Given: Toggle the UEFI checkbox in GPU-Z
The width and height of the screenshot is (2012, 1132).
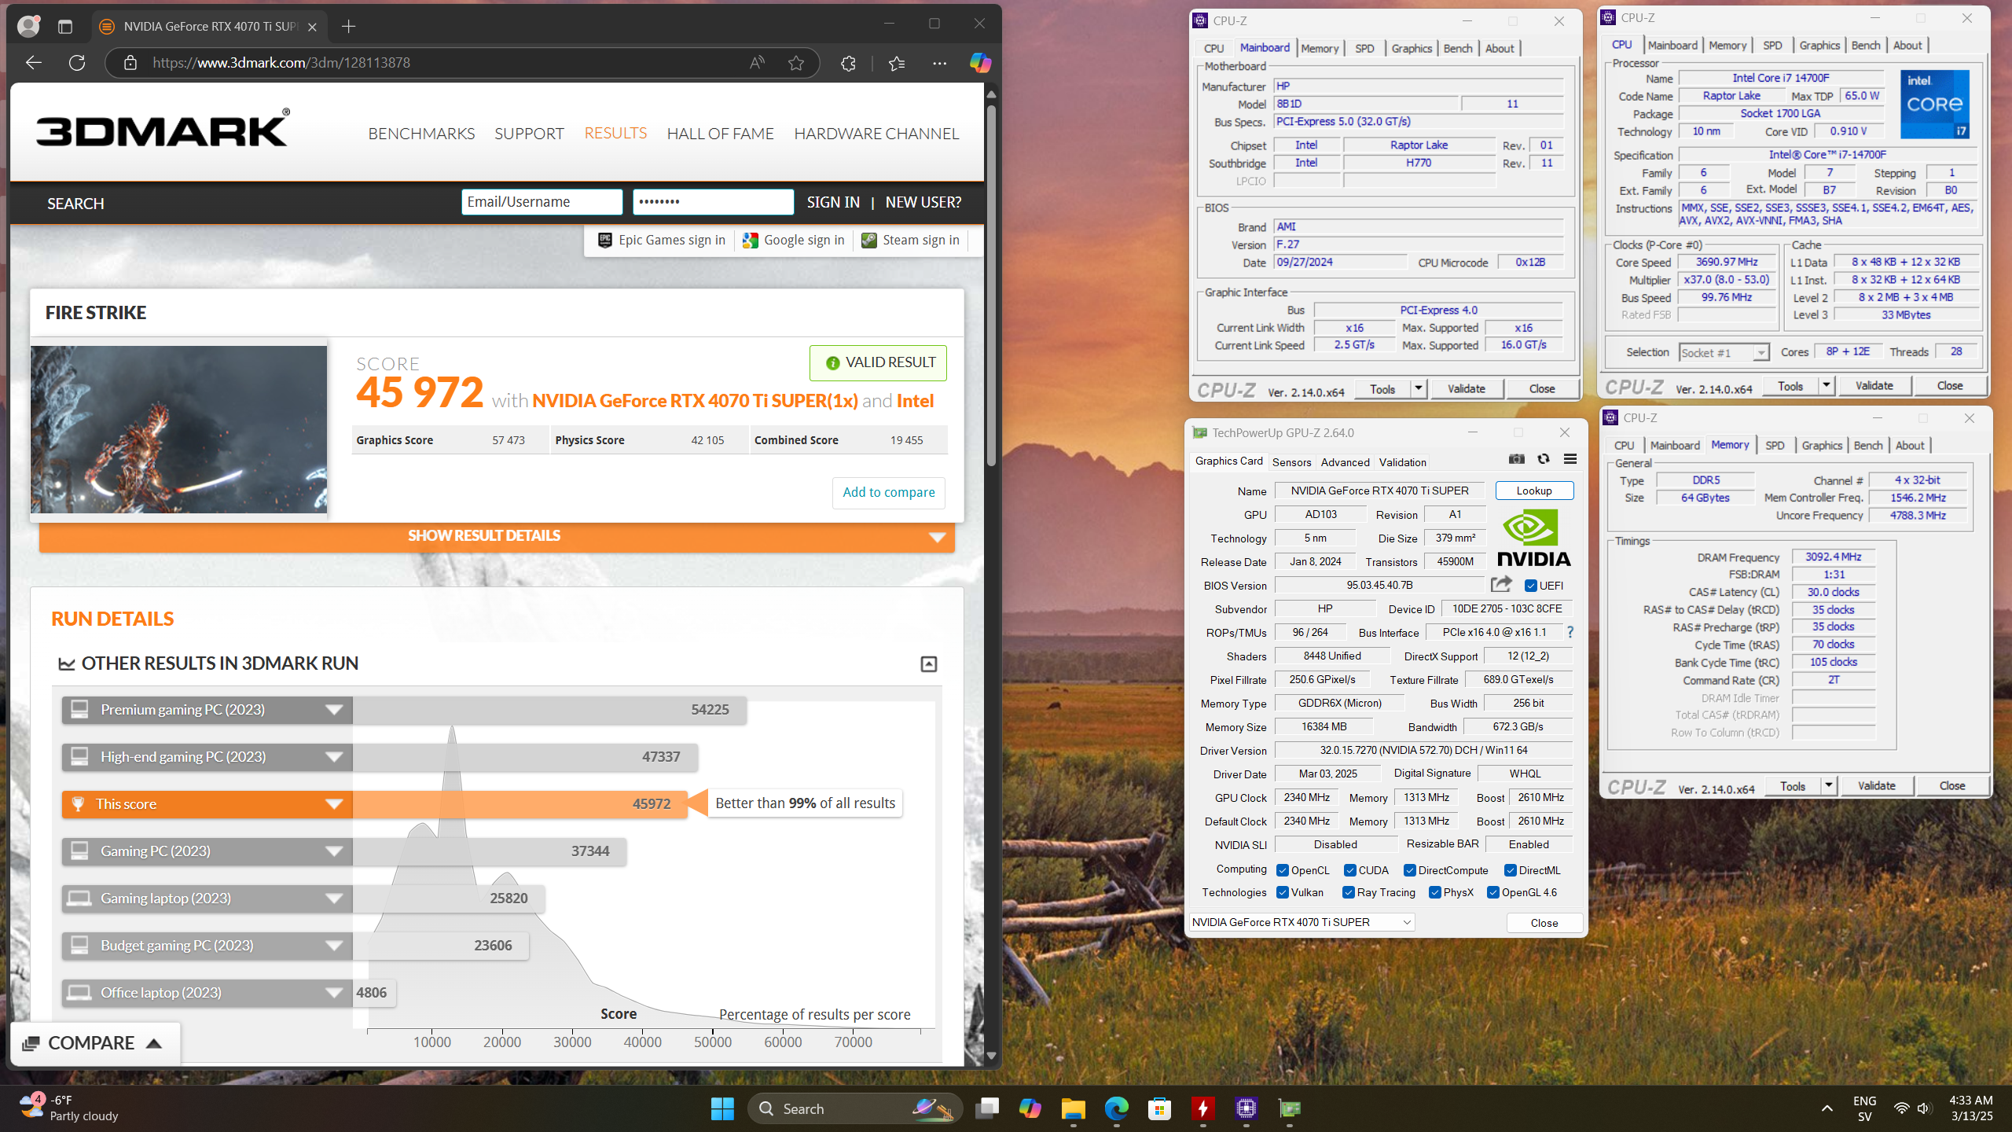Looking at the screenshot, I should pos(1531,586).
